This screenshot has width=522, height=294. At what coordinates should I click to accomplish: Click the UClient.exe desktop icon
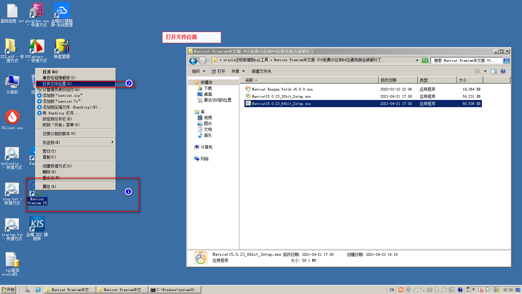(x=12, y=118)
